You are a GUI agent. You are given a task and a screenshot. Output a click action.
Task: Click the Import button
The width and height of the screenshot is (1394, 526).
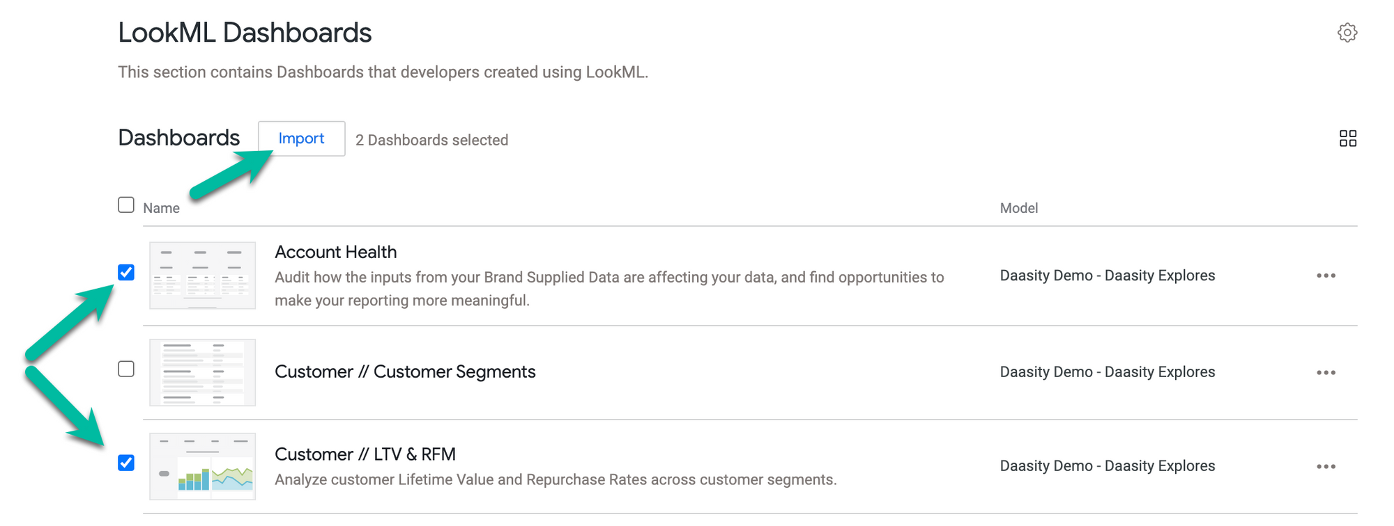click(x=301, y=138)
